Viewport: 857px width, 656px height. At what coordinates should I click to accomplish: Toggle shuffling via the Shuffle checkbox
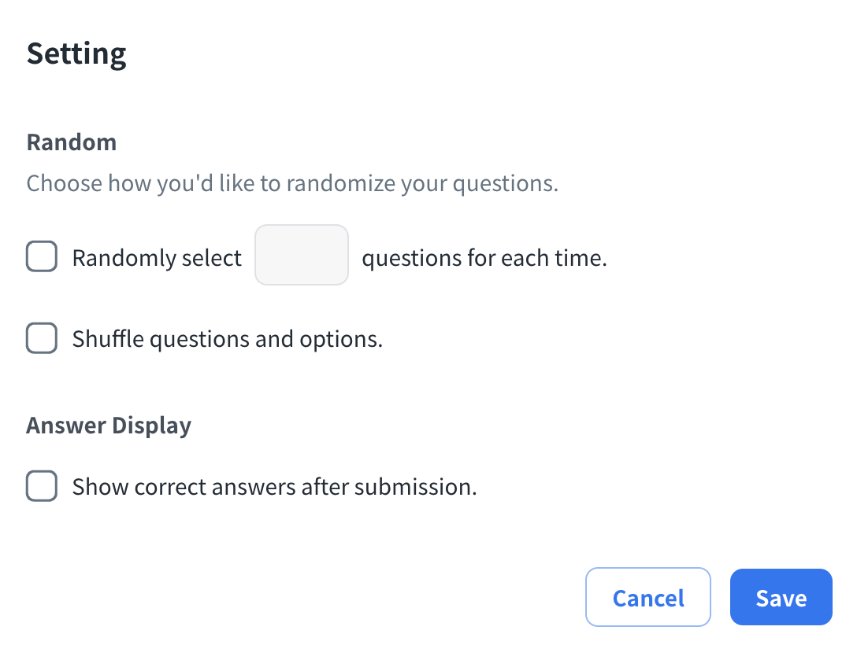pyautogui.click(x=42, y=339)
